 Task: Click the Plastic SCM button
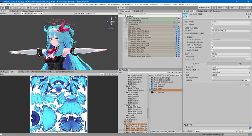pyautogui.click(x=204, y=8)
